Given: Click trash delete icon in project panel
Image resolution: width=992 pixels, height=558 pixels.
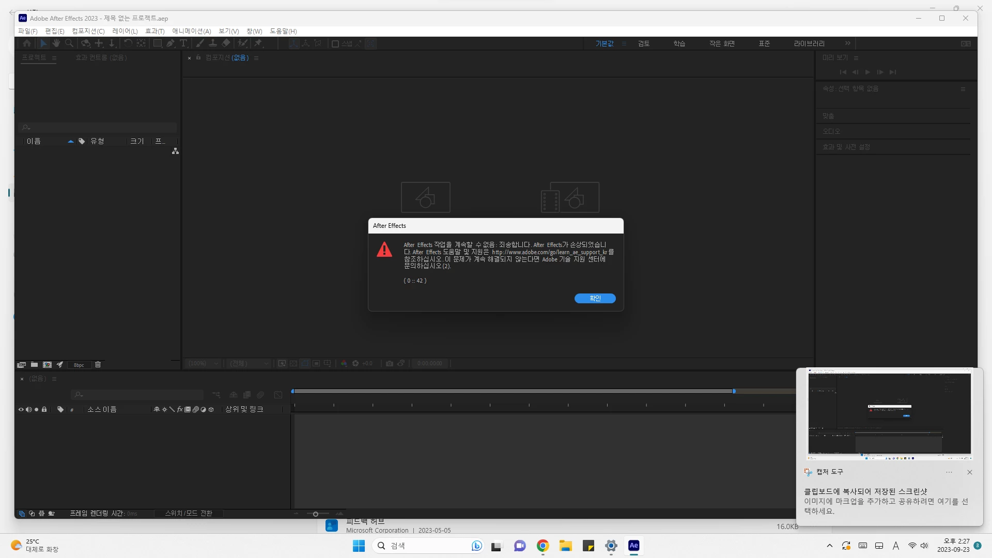Looking at the screenshot, I should [x=98, y=365].
